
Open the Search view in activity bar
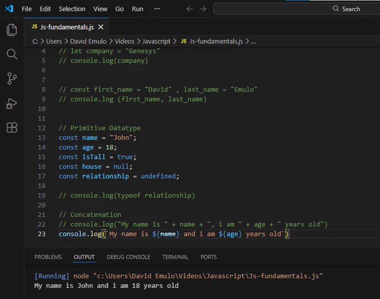tap(12, 54)
